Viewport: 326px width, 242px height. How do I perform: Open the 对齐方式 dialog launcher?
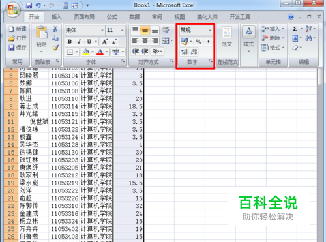(172, 61)
